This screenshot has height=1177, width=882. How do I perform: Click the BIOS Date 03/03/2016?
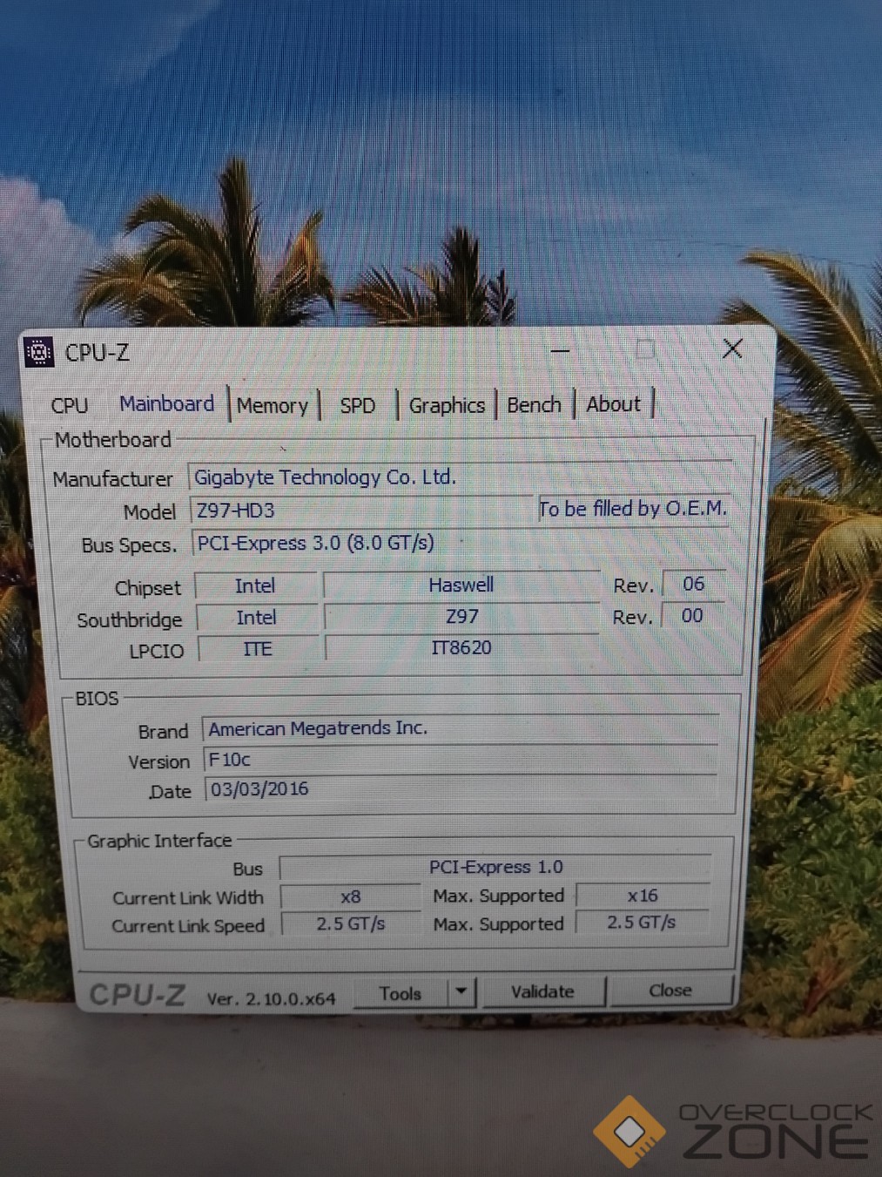[461, 789]
